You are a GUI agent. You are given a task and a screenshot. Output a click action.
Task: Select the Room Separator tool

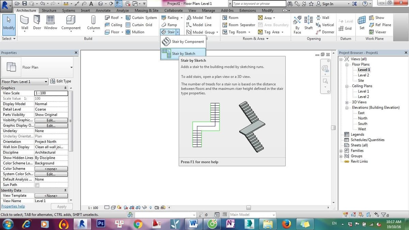239,25
